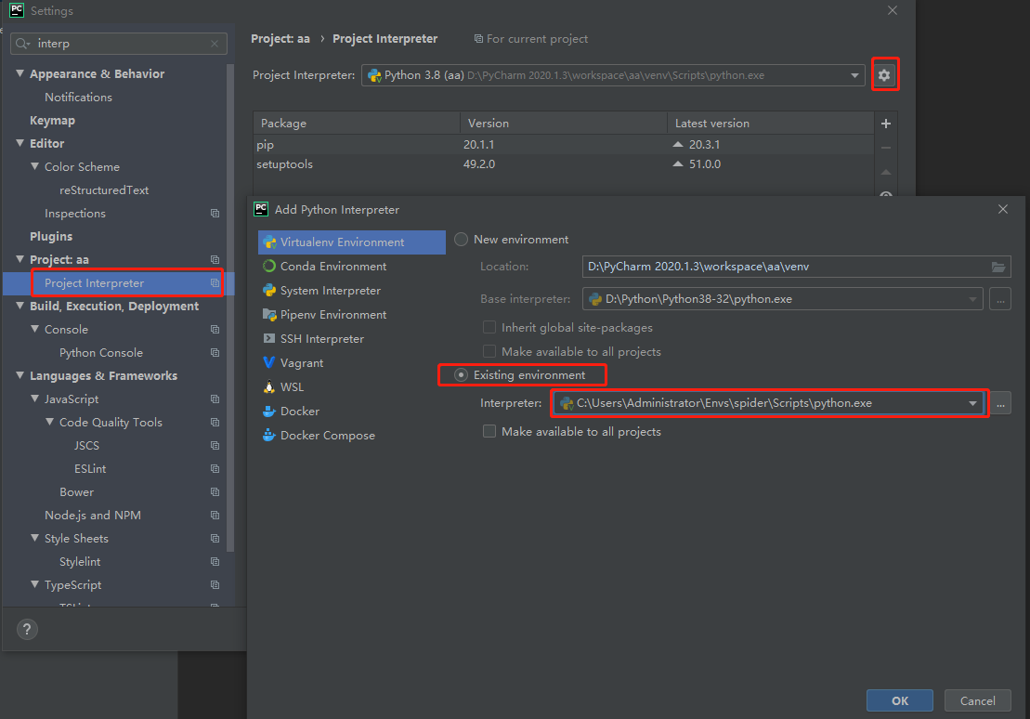
Task: Select the New environment radio button
Action: pyautogui.click(x=462, y=240)
